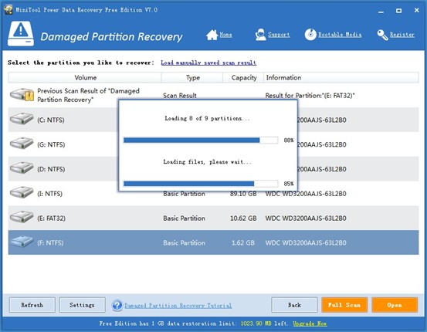Open the Bootable Media link
The height and width of the screenshot is (332, 427).
click(x=340, y=35)
